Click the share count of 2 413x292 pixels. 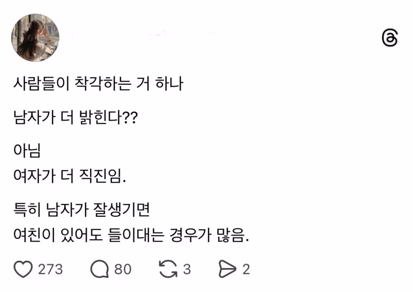246,269
